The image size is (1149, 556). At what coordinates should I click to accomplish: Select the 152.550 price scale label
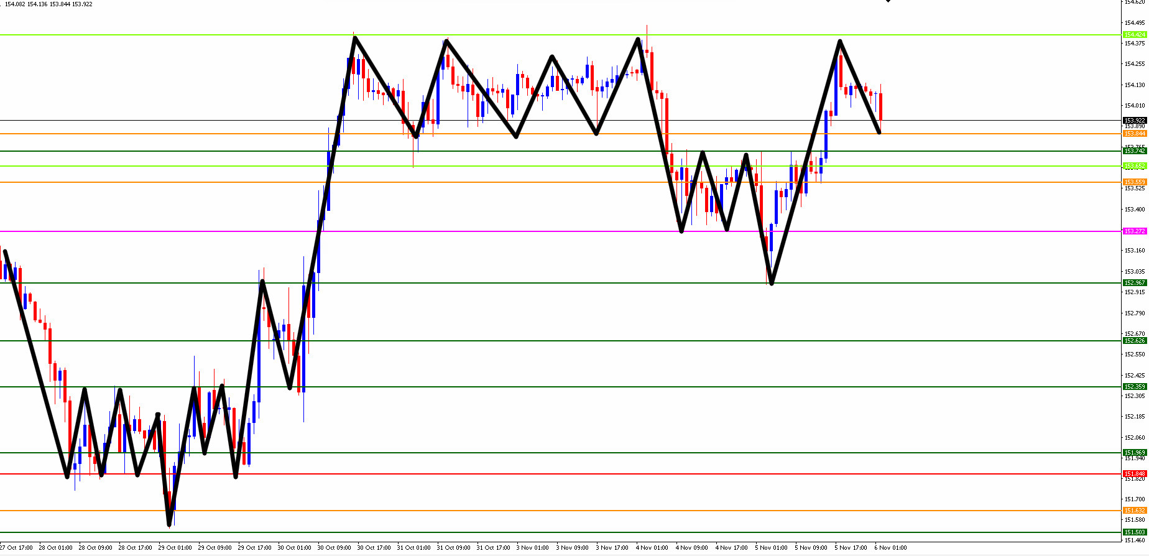[1135, 354]
